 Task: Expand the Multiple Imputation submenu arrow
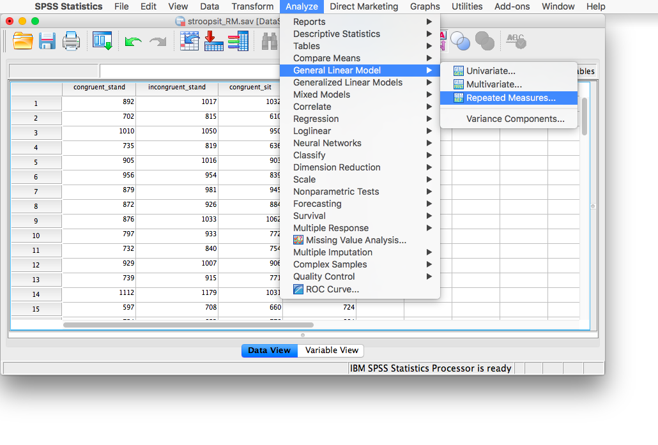point(429,252)
